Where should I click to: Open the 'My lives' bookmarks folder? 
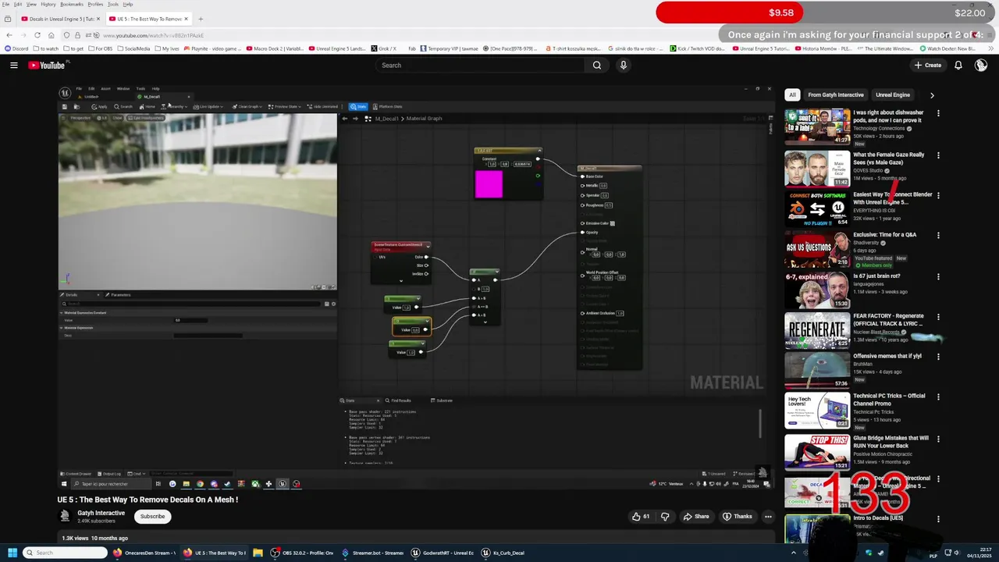pyautogui.click(x=167, y=48)
